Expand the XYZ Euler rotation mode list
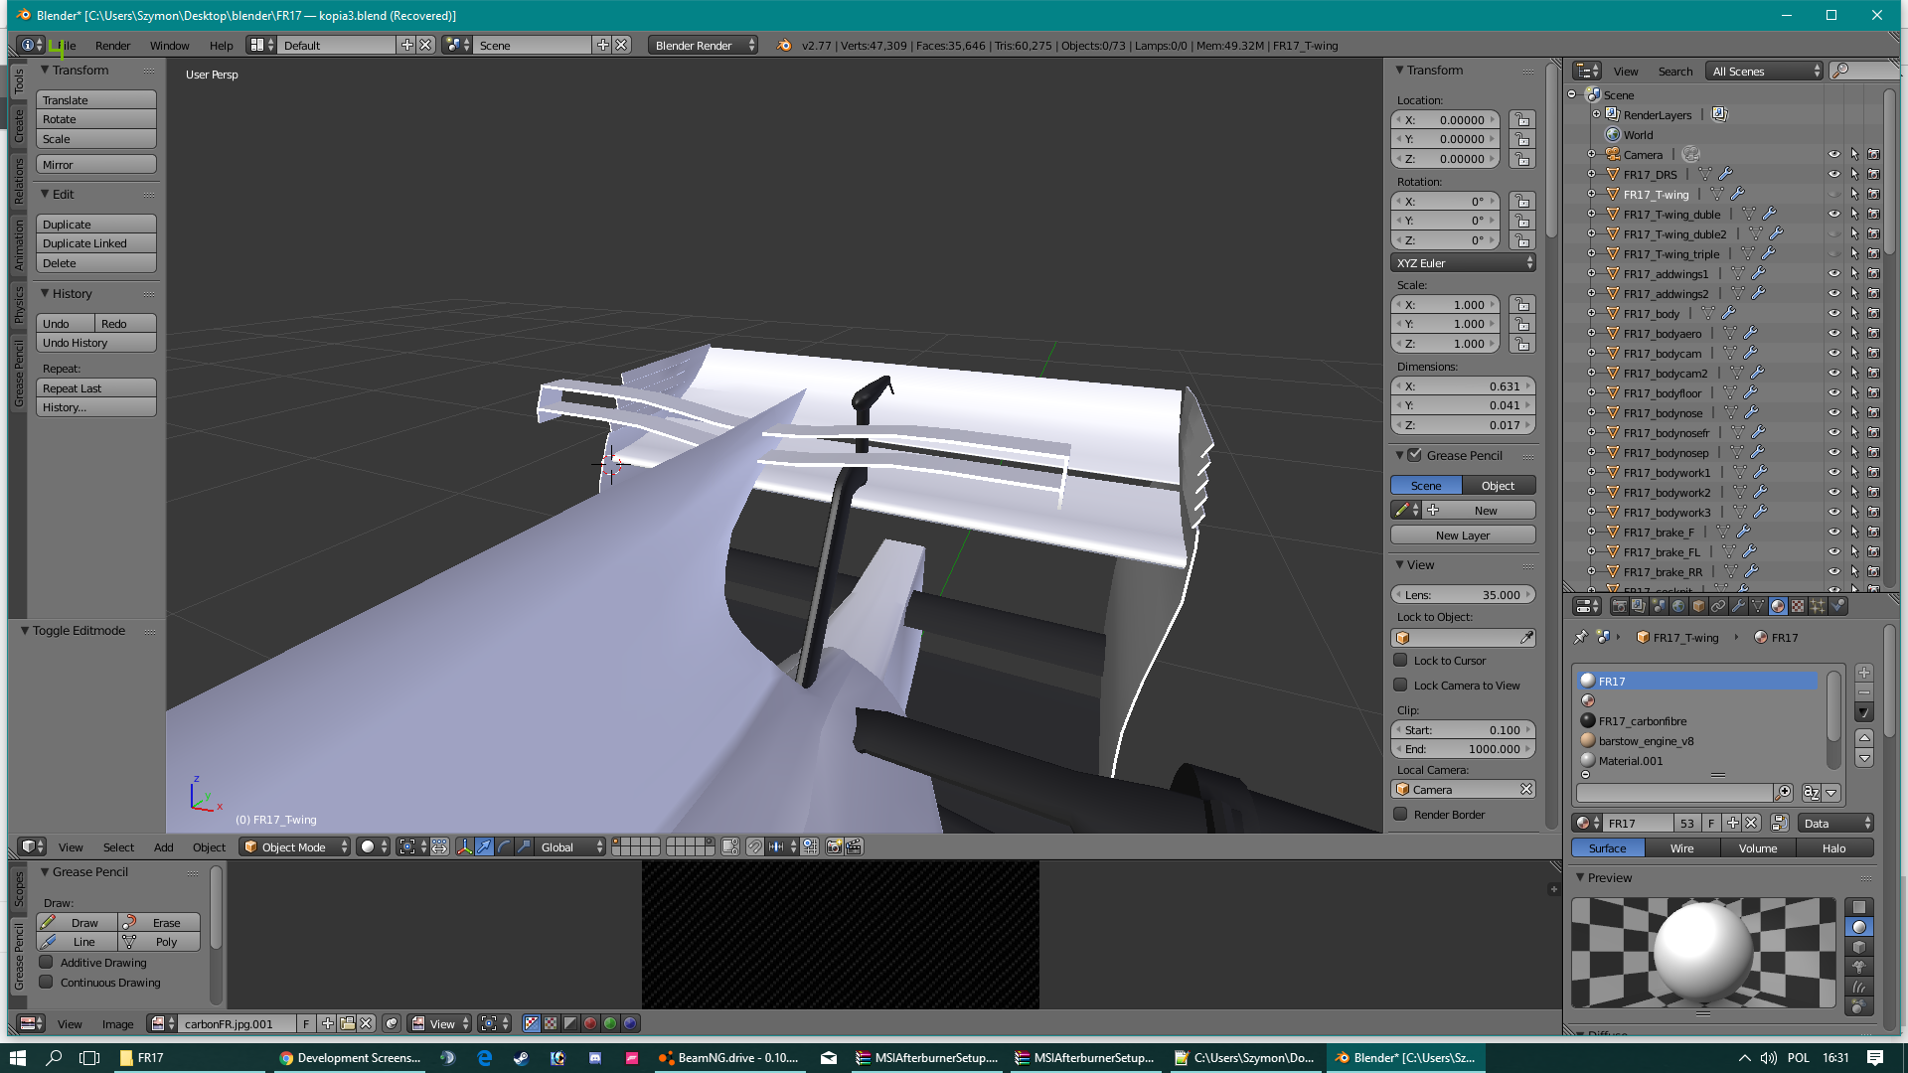Image resolution: width=1908 pixels, height=1073 pixels. pyautogui.click(x=1463, y=263)
